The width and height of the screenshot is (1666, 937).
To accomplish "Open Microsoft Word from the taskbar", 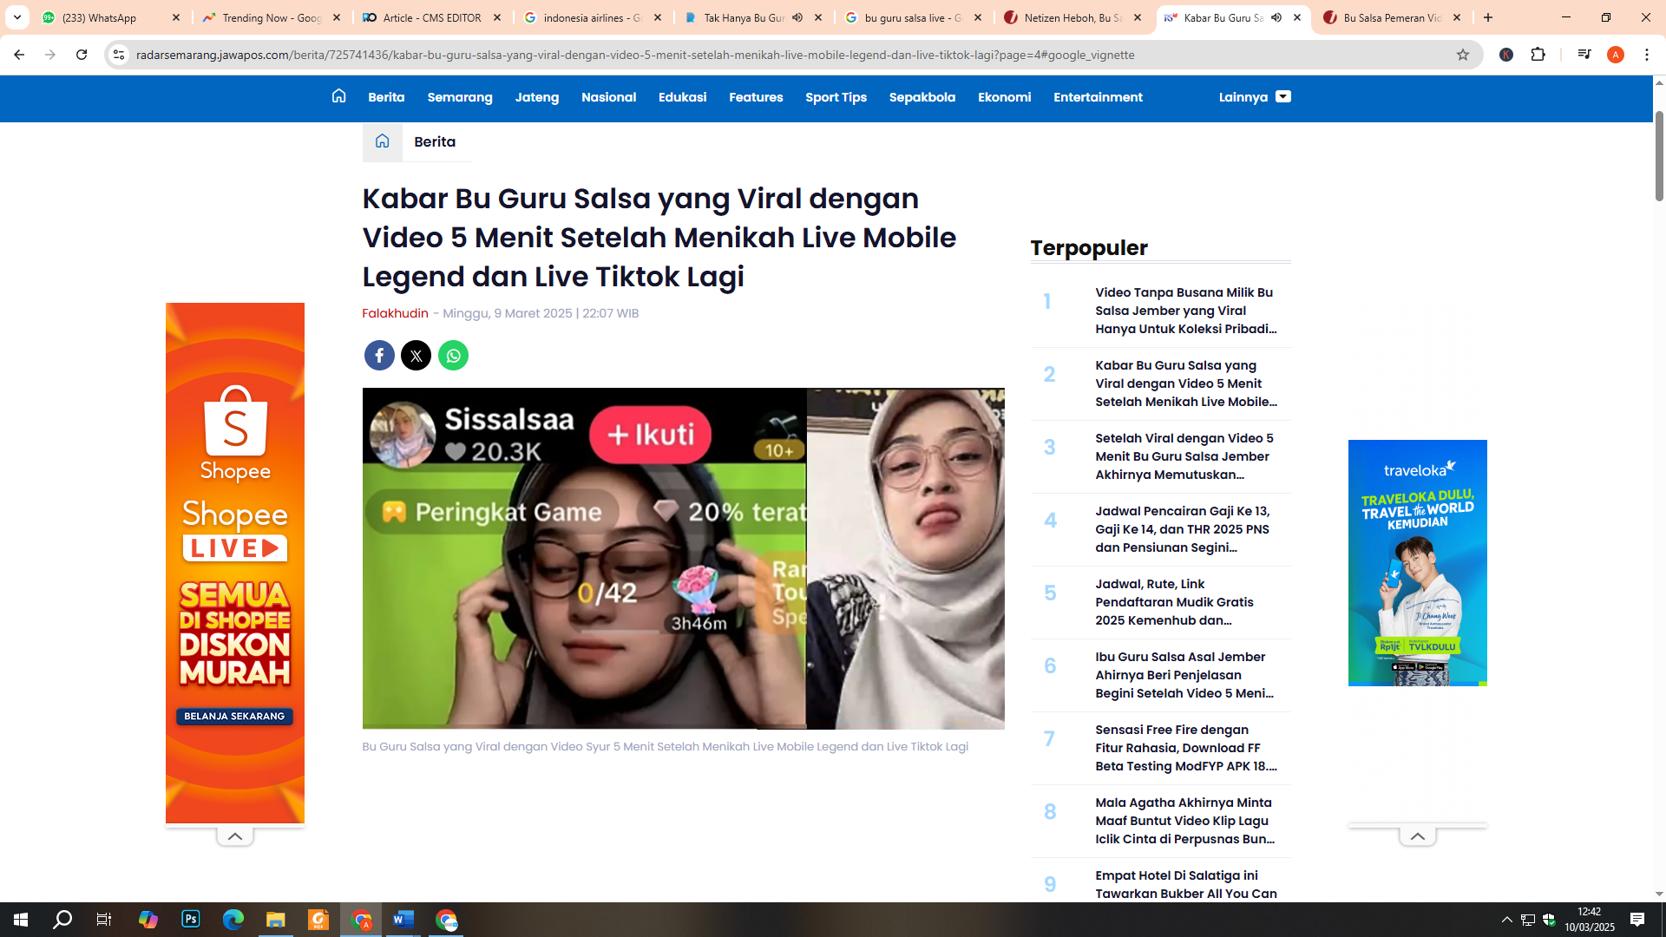I will coord(403,919).
